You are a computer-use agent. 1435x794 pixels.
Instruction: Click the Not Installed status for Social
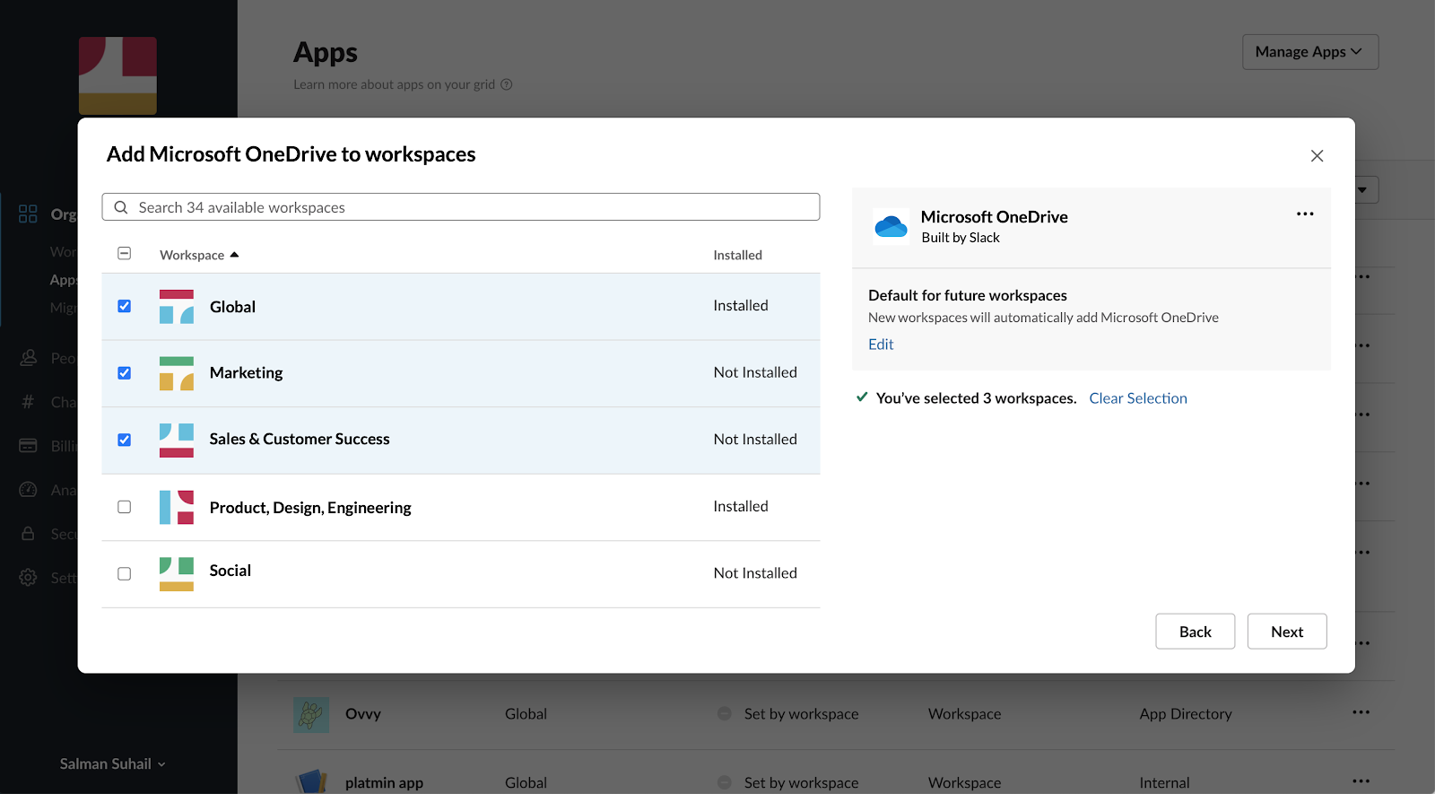click(755, 573)
